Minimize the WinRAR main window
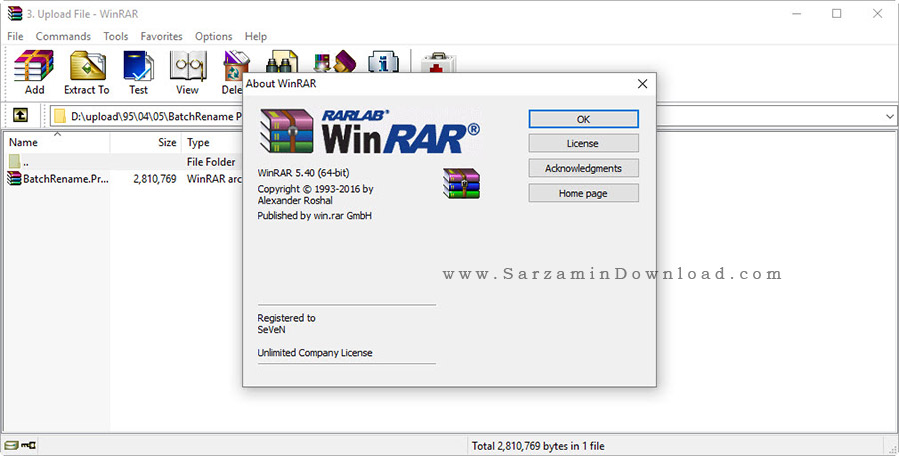899x456 pixels. click(797, 14)
